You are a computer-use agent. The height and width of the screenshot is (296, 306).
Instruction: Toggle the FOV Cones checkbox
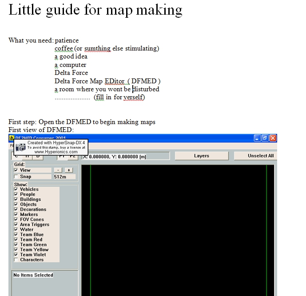click(x=16, y=219)
